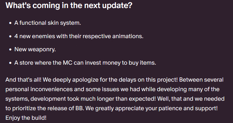
Task: Click the bullet dot before "A store where"
Action: point(10,63)
